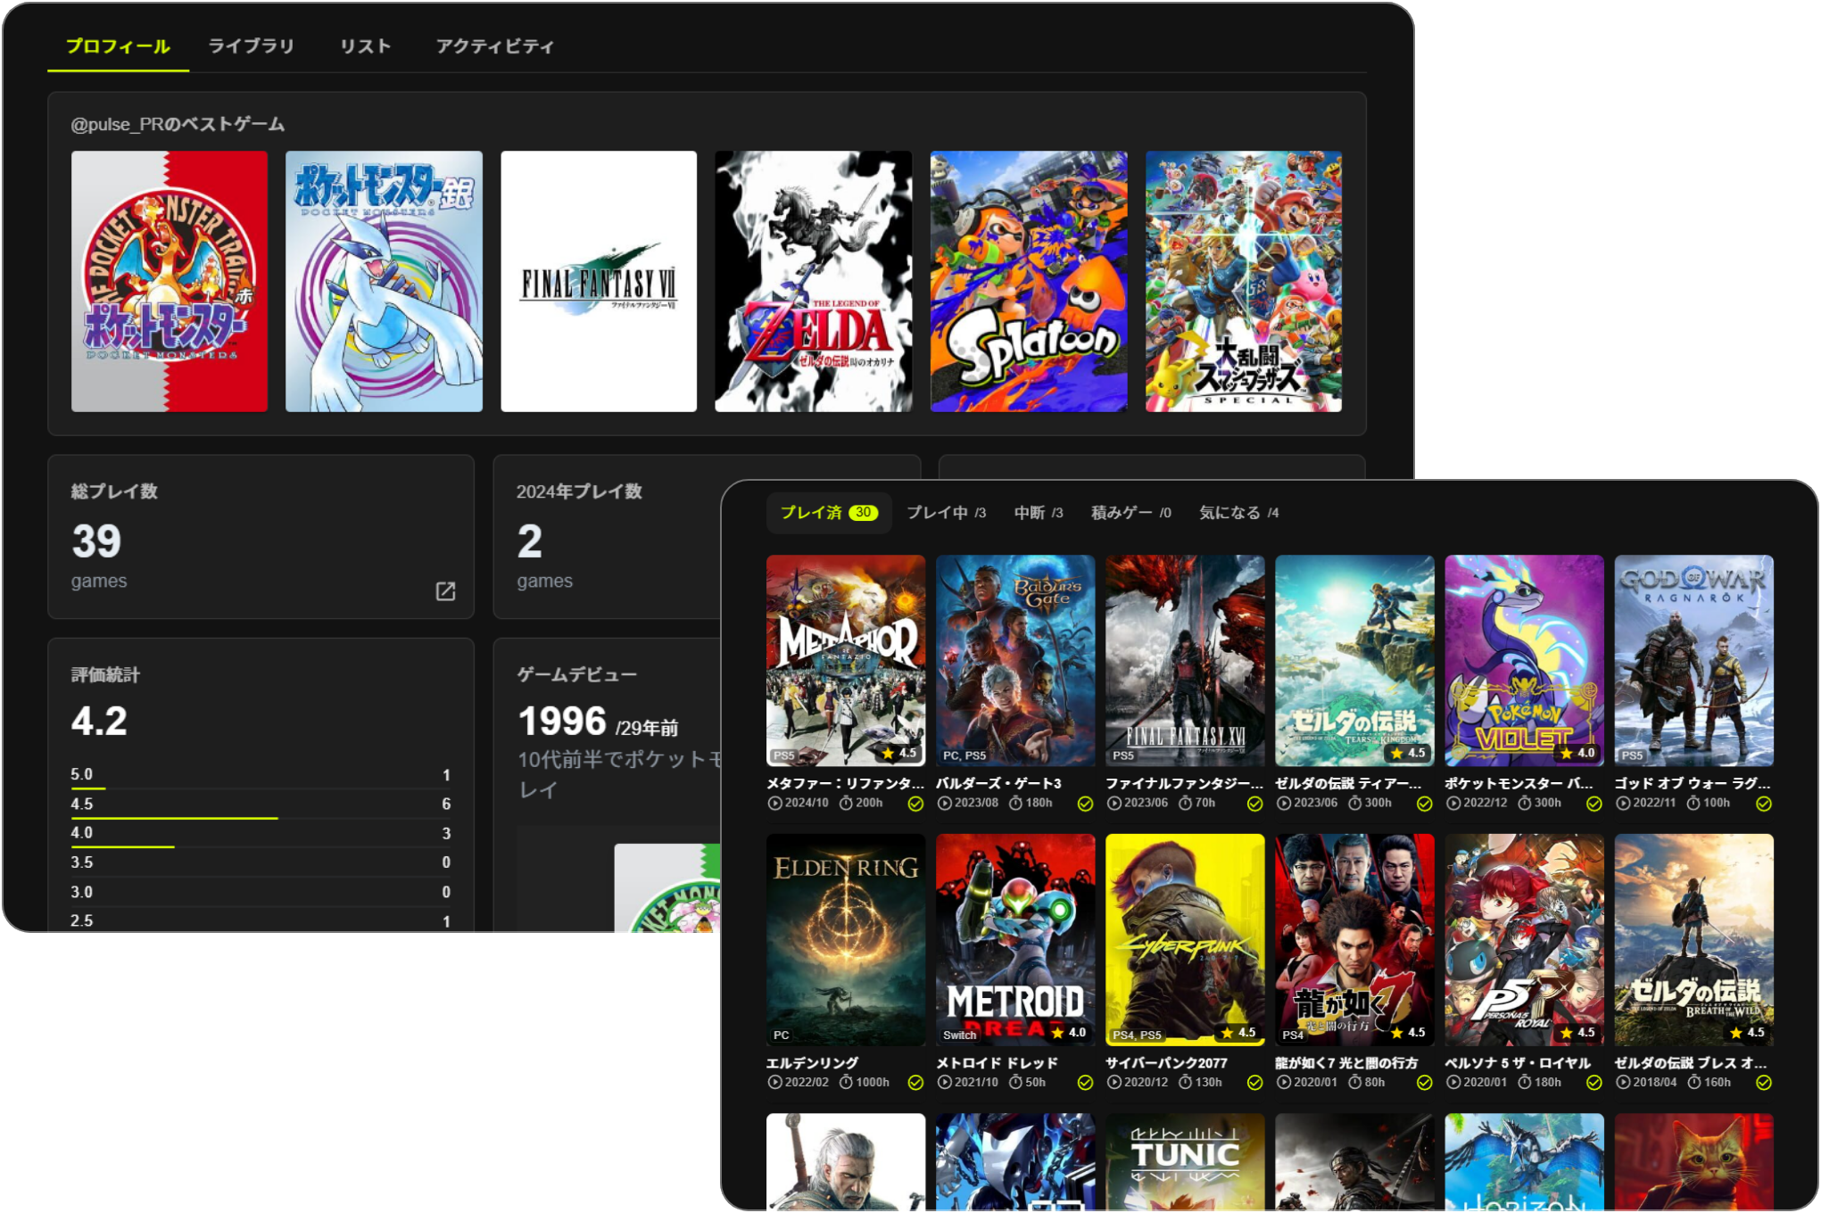
Task: Select the 気になる /4 filter tab
Action: pos(1239,513)
